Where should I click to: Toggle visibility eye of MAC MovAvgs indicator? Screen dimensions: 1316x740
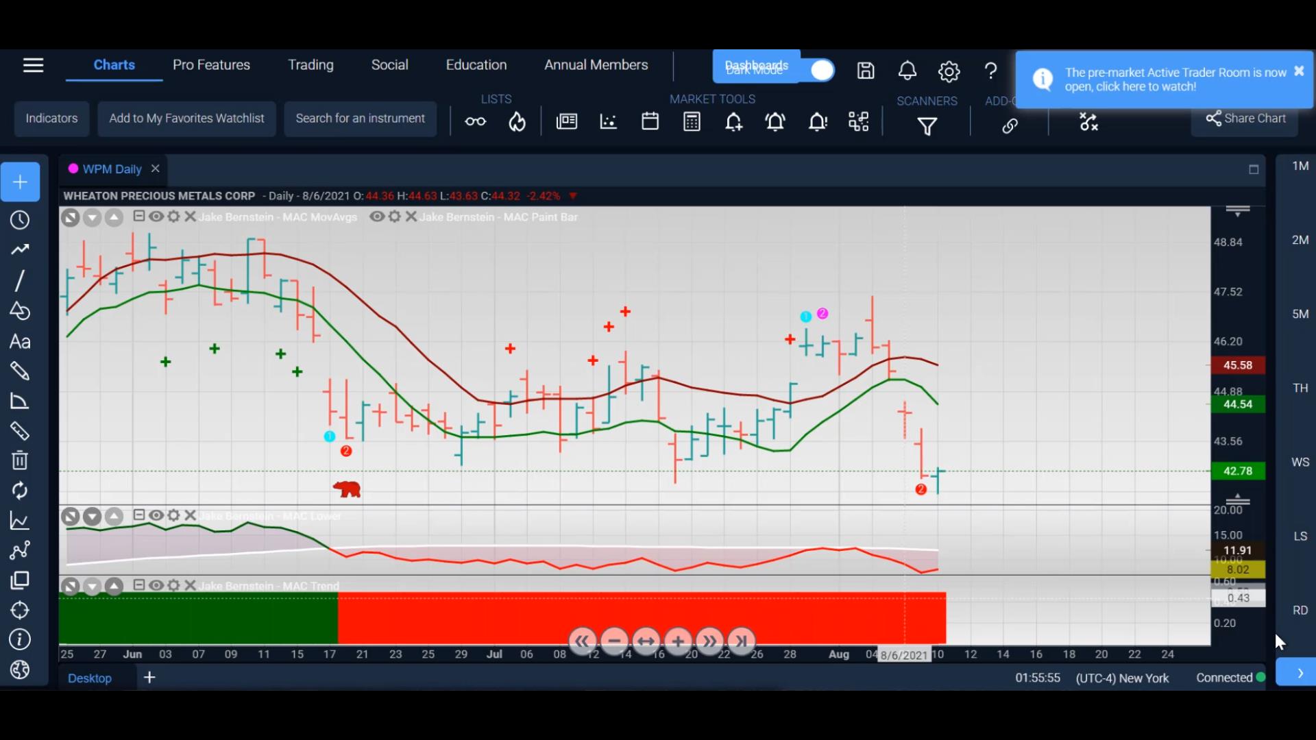(156, 217)
